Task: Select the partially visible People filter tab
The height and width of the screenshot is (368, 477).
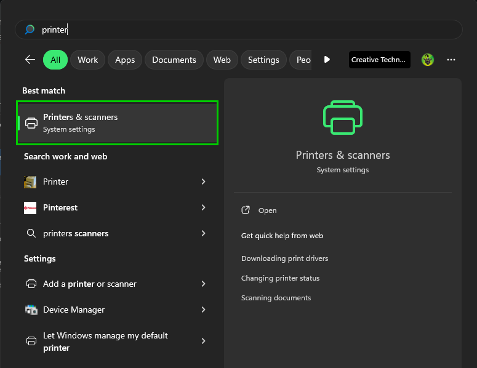Action: pos(300,60)
